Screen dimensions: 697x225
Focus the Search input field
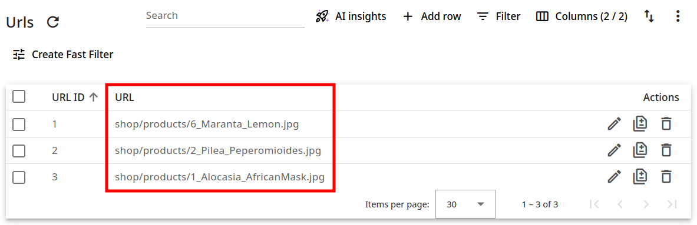[x=225, y=17]
